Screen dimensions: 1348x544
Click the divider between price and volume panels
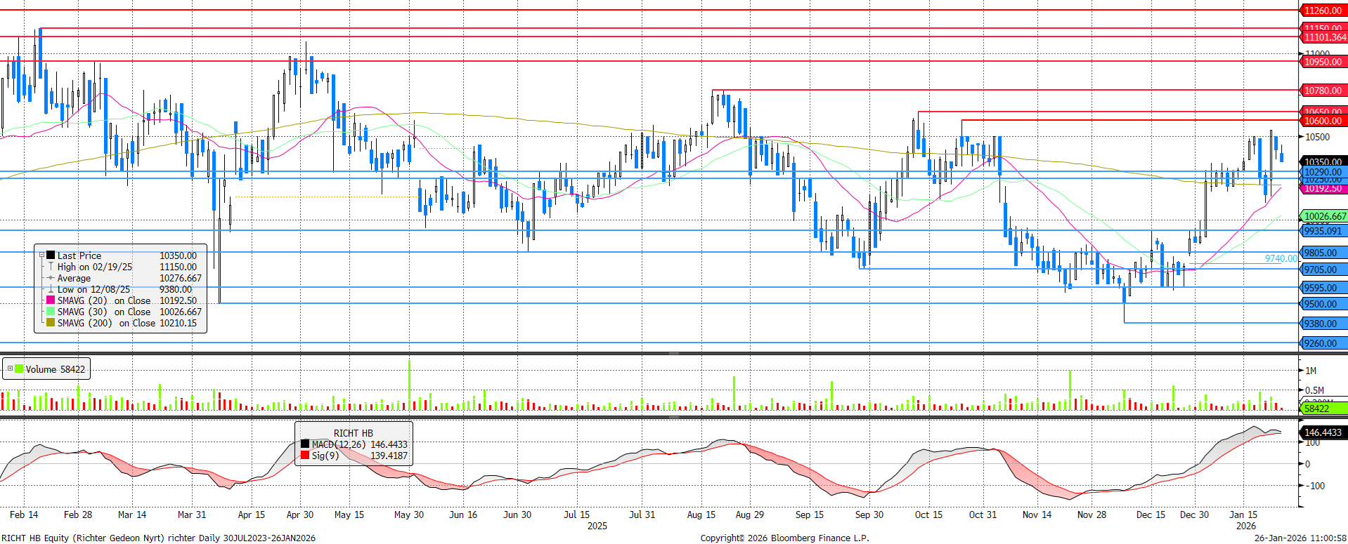pos(673,354)
